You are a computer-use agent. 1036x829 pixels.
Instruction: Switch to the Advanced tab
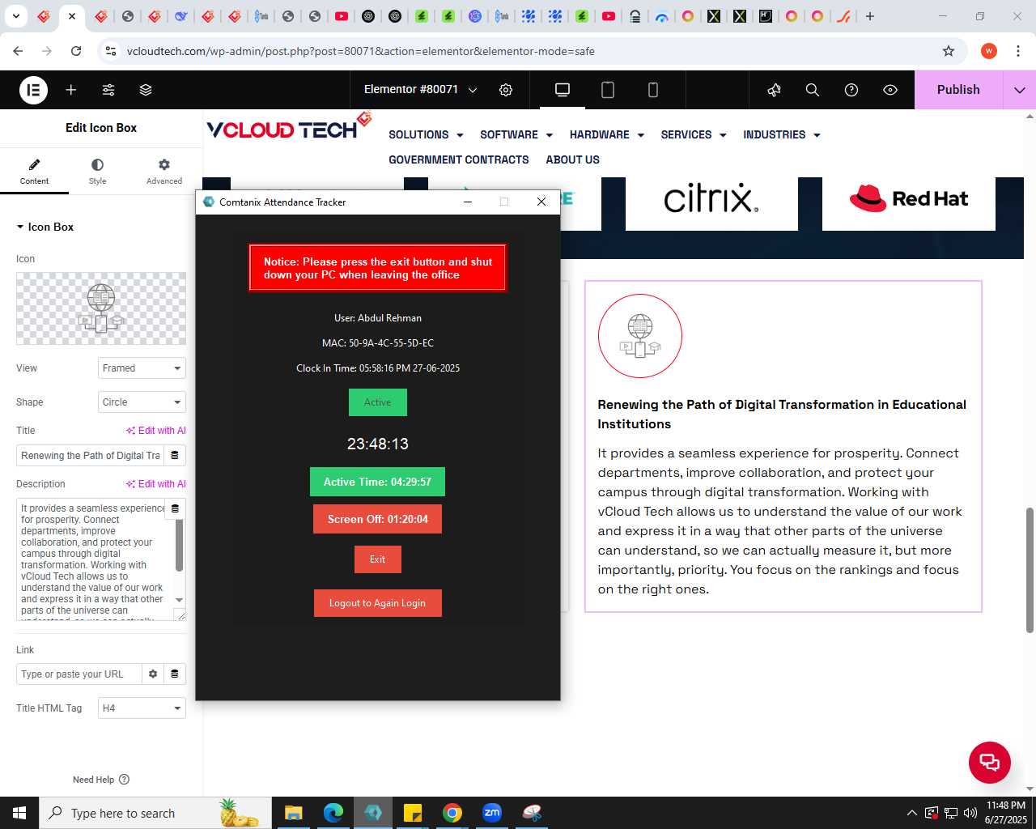pyautogui.click(x=164, y=172)
